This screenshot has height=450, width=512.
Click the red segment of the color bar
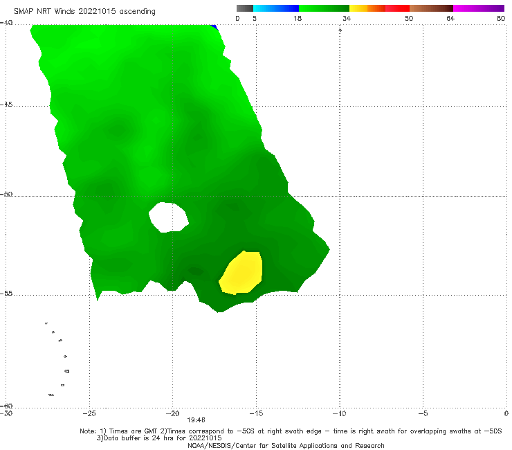click(x=397, y=8)
